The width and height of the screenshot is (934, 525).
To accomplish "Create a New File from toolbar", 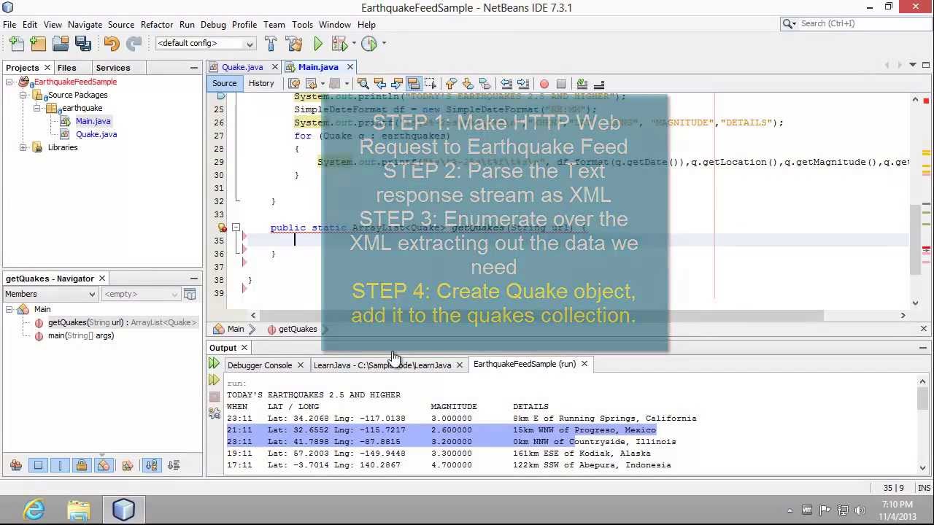I will pos(16,44).
